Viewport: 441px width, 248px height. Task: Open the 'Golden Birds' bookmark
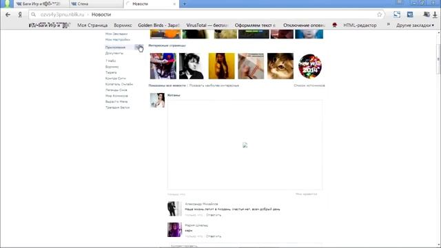(x=158, y=25)
